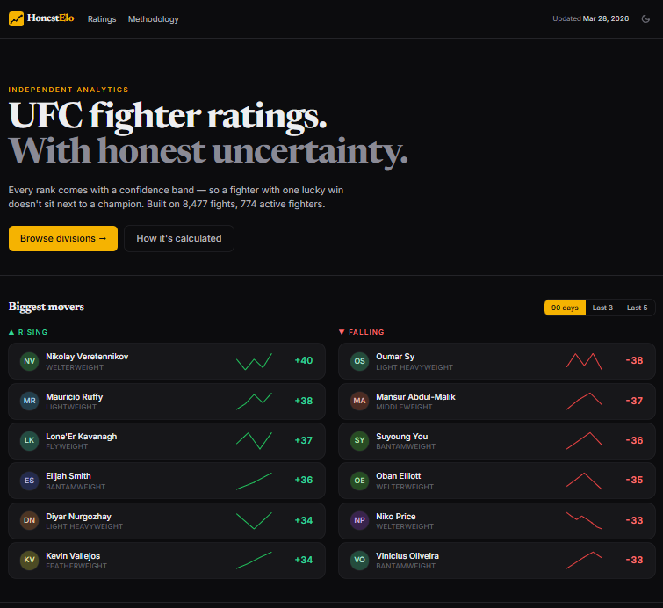Click Mauricio Ruffy's green sparkline chart
The width and height of the screenshot is (663, 608).
click(254, 402)
